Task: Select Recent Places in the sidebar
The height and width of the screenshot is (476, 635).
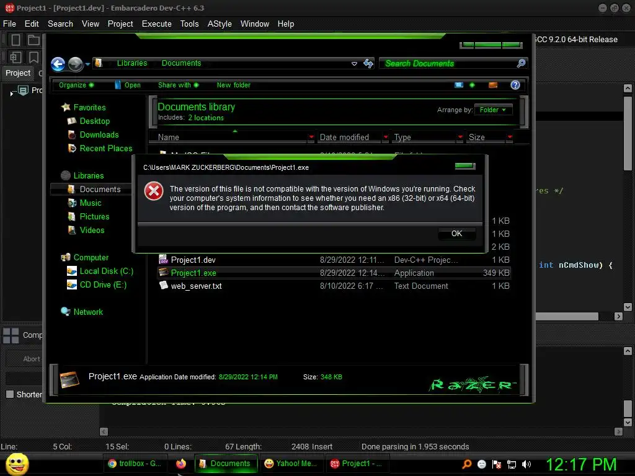Action: click(x=105, y=149)
